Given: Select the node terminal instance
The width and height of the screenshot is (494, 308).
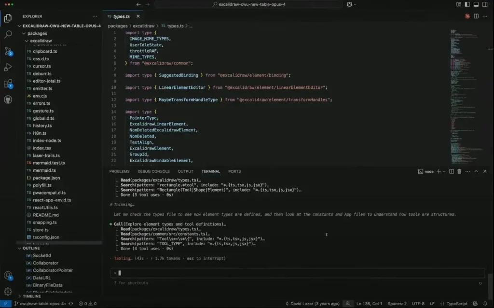Looking at the screenshot, I should coord(425,171).
